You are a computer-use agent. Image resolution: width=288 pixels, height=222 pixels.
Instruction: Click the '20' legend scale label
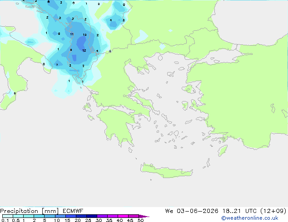[78, 220]
